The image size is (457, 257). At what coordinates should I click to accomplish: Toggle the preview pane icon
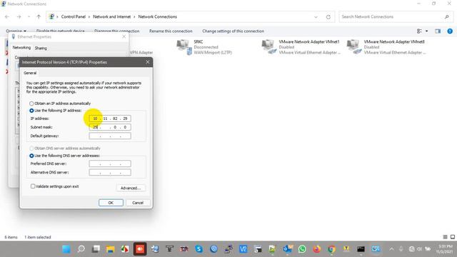(x=438, y=31)
